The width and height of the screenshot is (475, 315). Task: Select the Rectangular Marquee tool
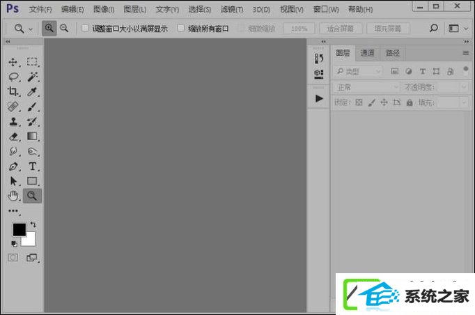coord(32,62)
